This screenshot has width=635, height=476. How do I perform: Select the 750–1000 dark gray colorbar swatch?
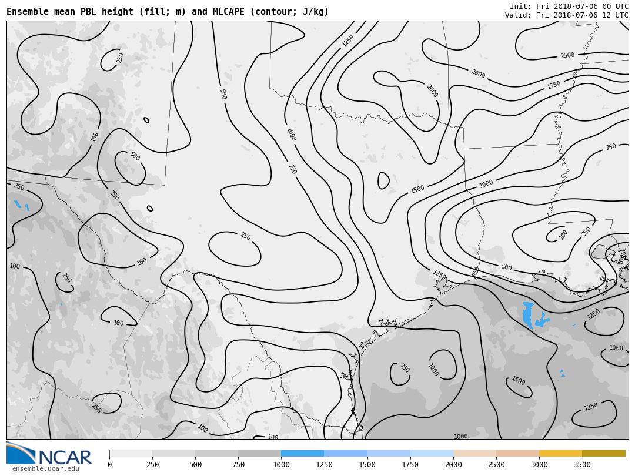259,454
